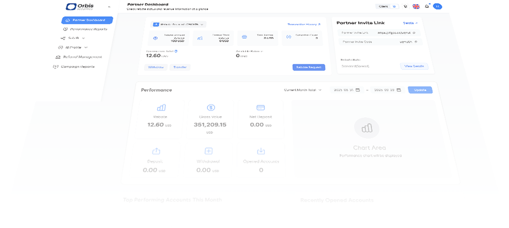The height and width of the screenshot is (228, 509).
Task: Copy the Partner Invite Code
Action: [415, 42]
